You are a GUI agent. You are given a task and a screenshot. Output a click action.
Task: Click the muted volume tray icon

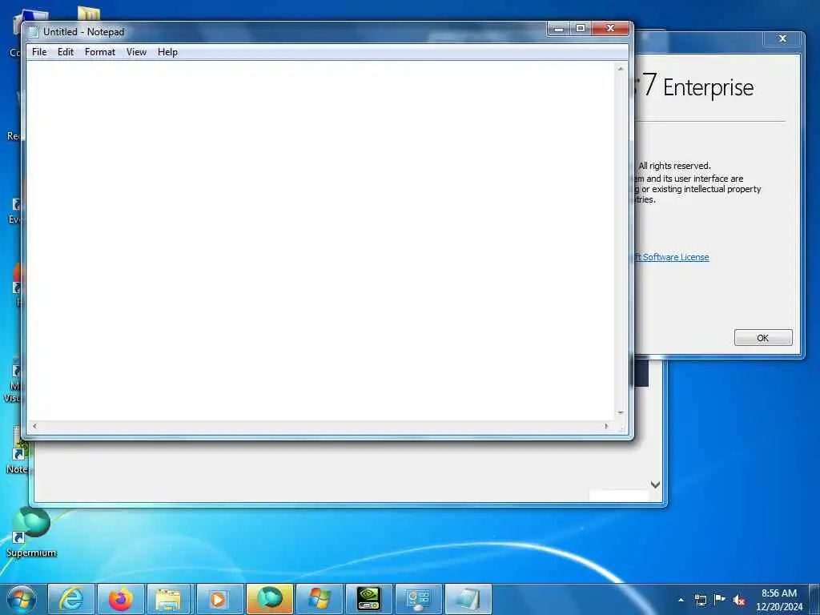pos(739,601)
